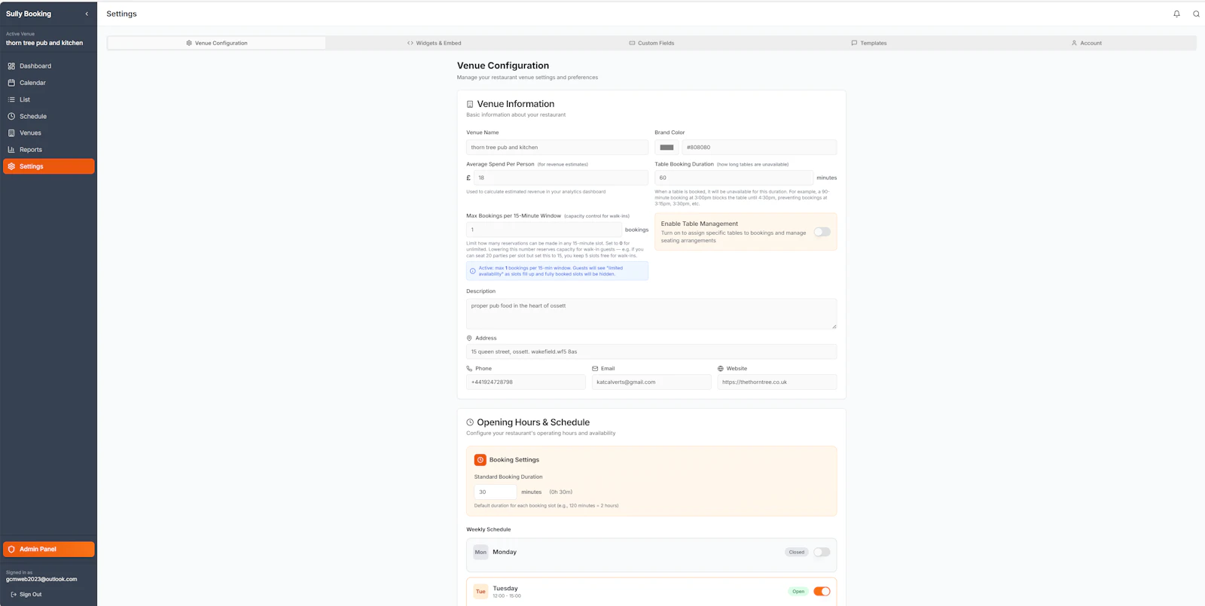Click the brand color hex code field

point(759,148)
